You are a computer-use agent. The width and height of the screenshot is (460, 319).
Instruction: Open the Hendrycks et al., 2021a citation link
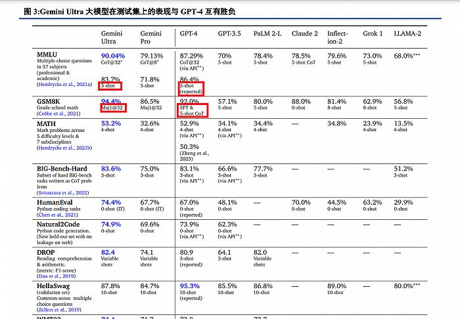64,85
